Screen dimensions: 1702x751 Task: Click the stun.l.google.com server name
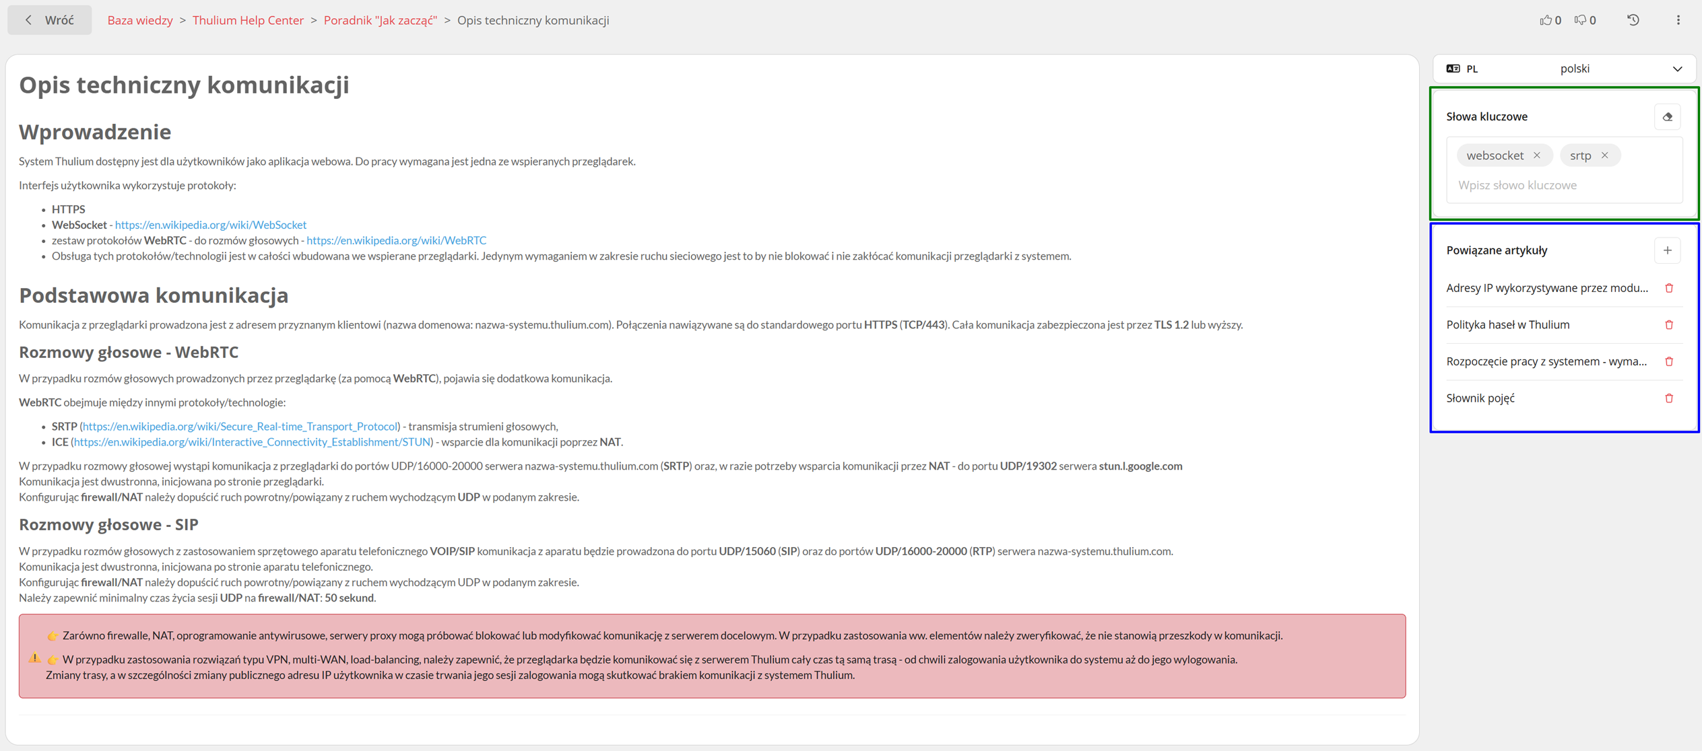pos(1140,466)
